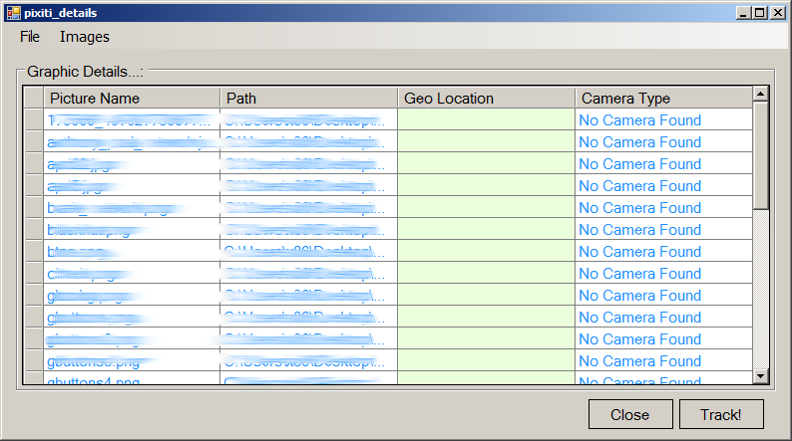792x441 pixels.
Task: Open the File menu
Action: [29, 37]
